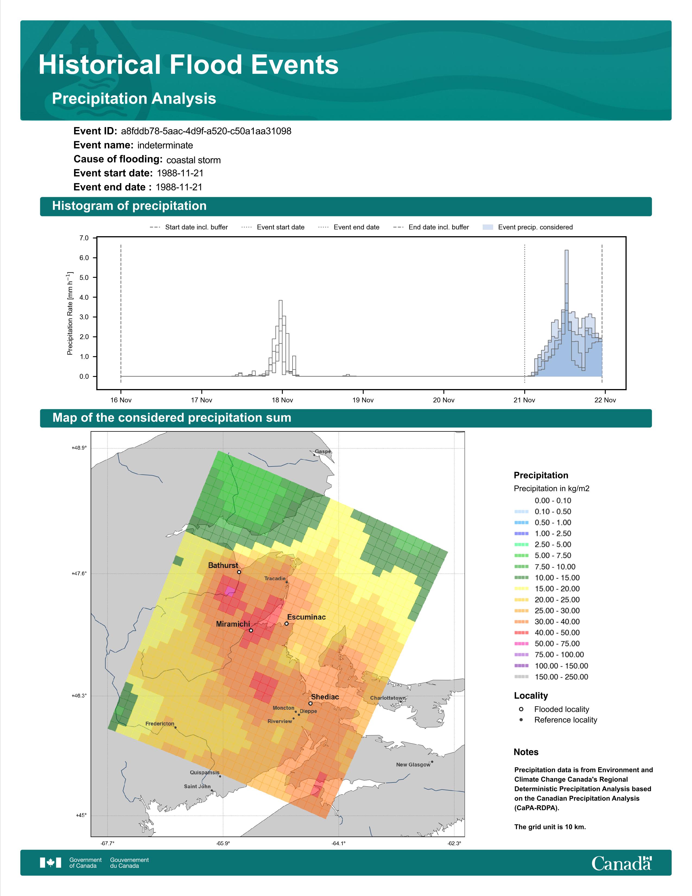
Task: Click the Historical Flood Events title
Action: pyautogui.click(x=189, y=65)
